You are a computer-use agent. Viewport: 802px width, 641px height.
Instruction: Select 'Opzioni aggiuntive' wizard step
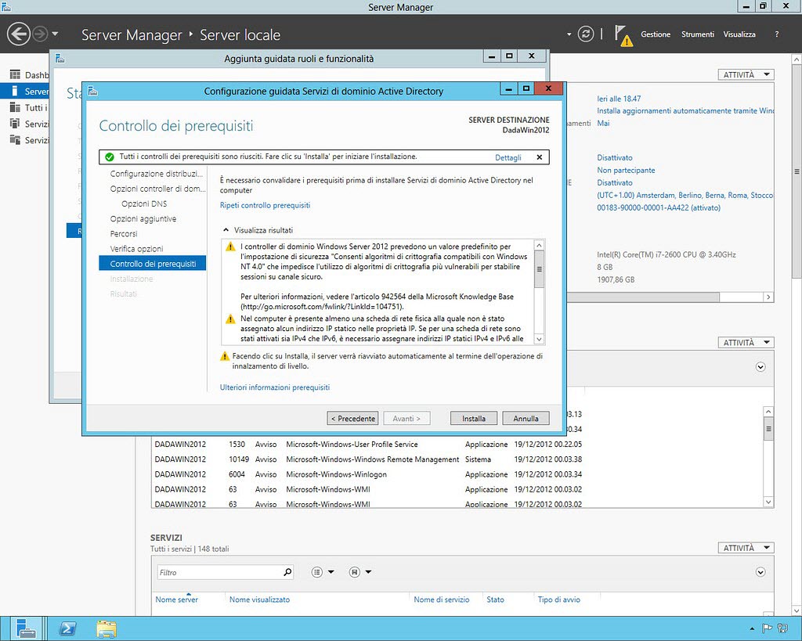tap(143, 219)
